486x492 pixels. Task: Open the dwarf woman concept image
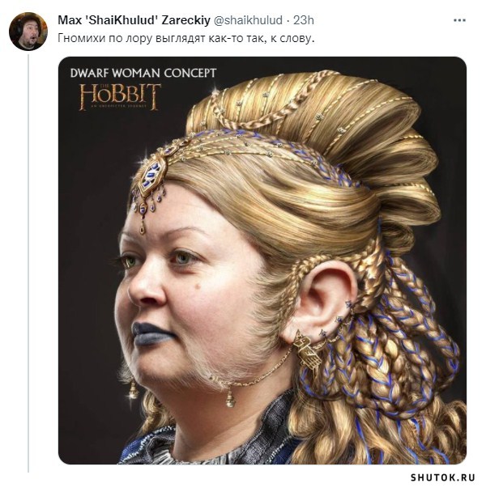[x=262, y=260]
